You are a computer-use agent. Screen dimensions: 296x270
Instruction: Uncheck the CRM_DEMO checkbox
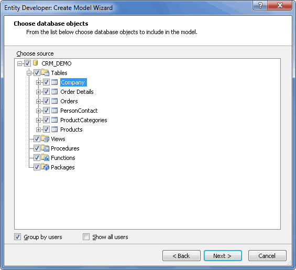pos(27,63)
